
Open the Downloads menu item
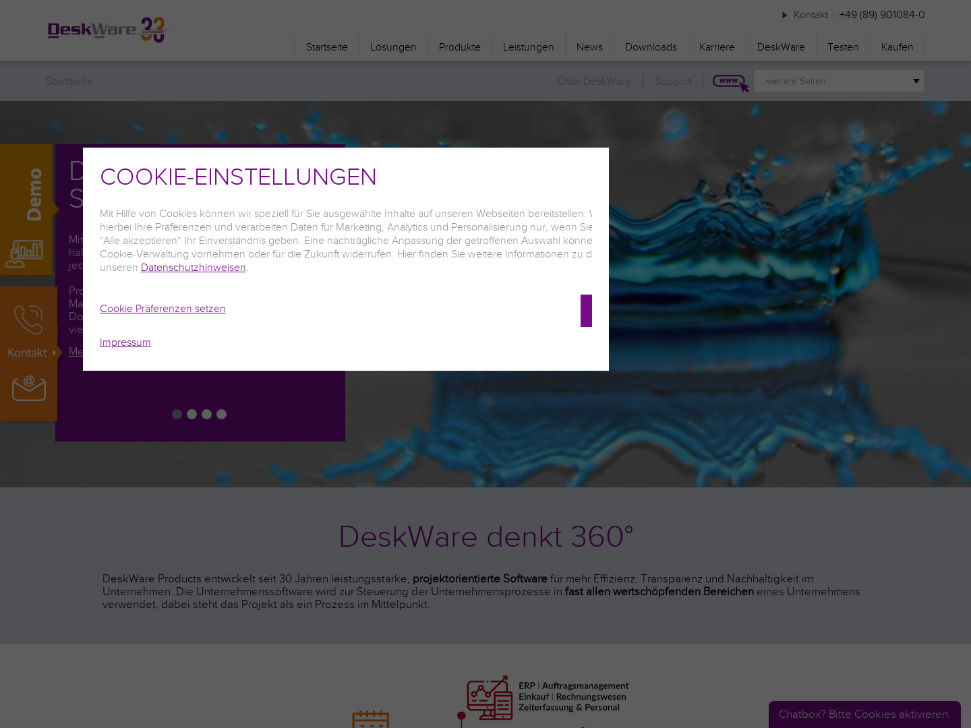651,47
